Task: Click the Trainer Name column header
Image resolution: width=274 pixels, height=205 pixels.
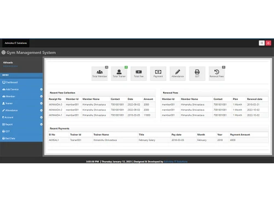Action: click(101, 134)
